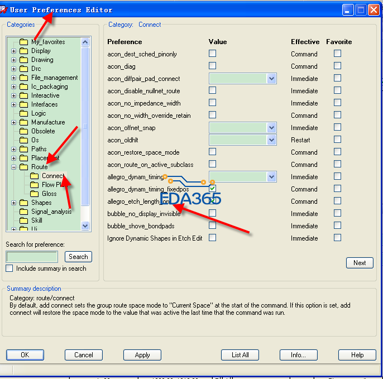Click the Search button
383x379 pixels.
point(78,257)
